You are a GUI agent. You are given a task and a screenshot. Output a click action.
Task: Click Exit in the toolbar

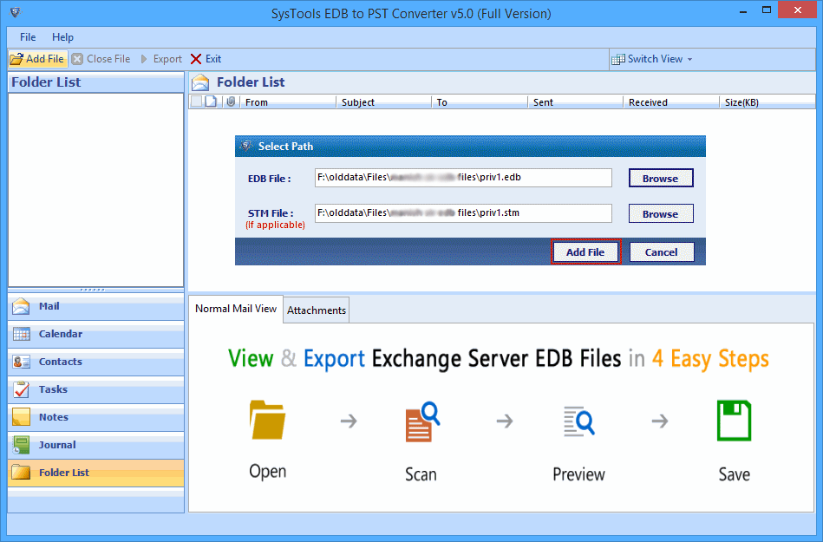pyautogui.click(x=206, y=59)
